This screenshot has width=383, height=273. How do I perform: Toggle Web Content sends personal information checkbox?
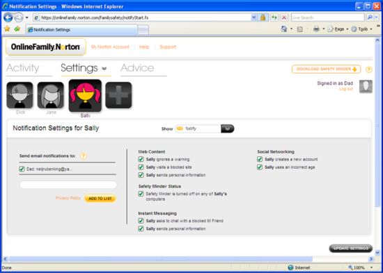tap(141, 175)
